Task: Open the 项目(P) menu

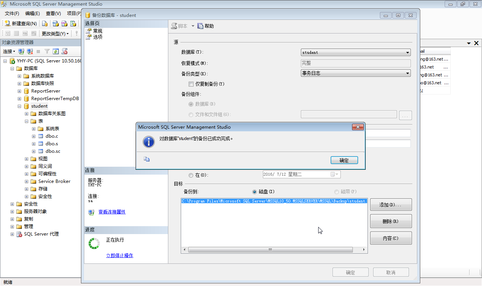Action: (73, 14)
